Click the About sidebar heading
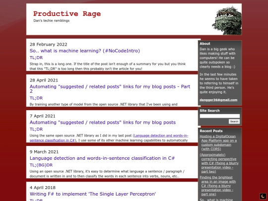 (x=205, y=44)
